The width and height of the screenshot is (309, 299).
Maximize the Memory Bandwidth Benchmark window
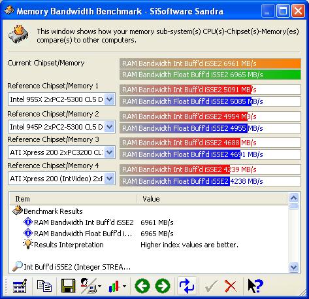pos(283,11)
